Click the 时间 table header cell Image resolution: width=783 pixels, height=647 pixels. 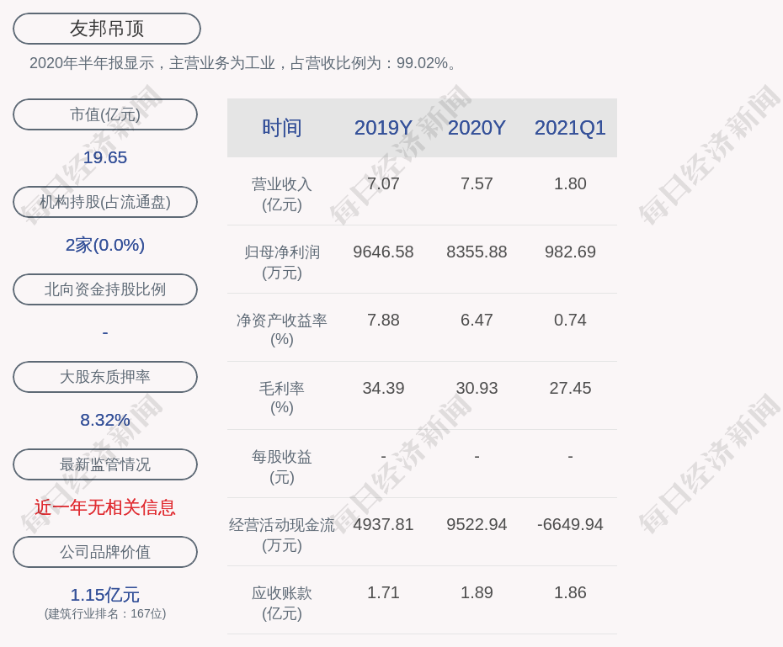[281, 128]
